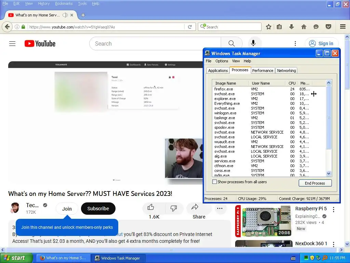Click the Firefox URL address bar
The image size is (350, 263).
pyautogui.click(x=106, y=27)
